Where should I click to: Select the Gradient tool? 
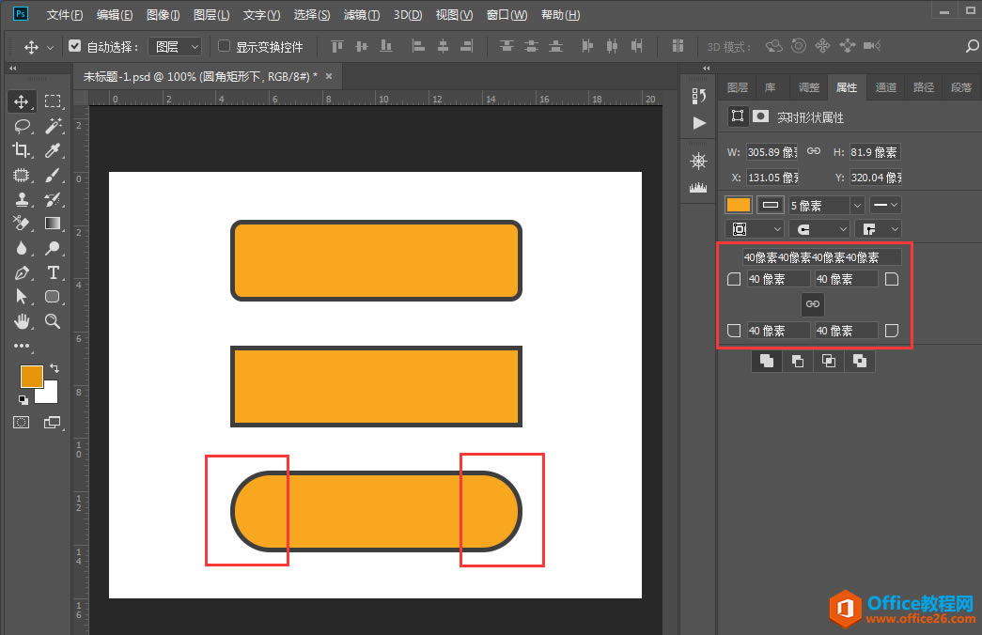(53, 224)
